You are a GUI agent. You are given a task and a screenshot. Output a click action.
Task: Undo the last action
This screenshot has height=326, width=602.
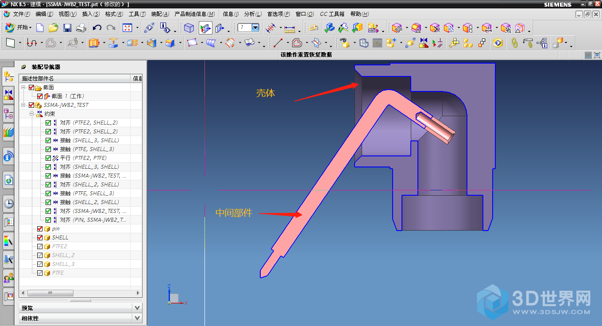click(x=97, y=28)
